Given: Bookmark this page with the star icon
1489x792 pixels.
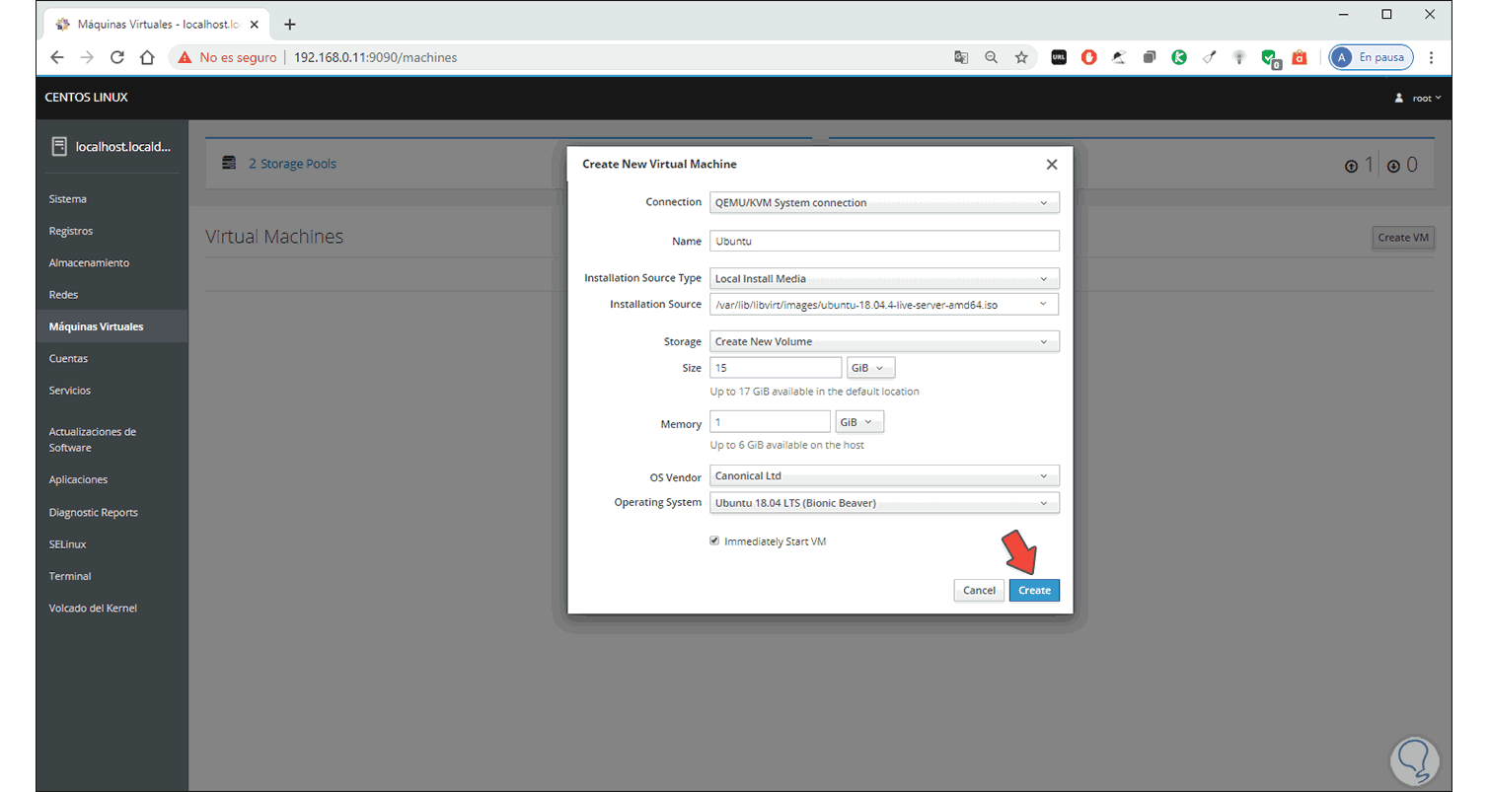Looking at the screenshot, I should [1021, 57].
